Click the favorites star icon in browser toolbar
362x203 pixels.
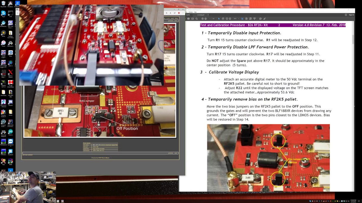[167, 13]
